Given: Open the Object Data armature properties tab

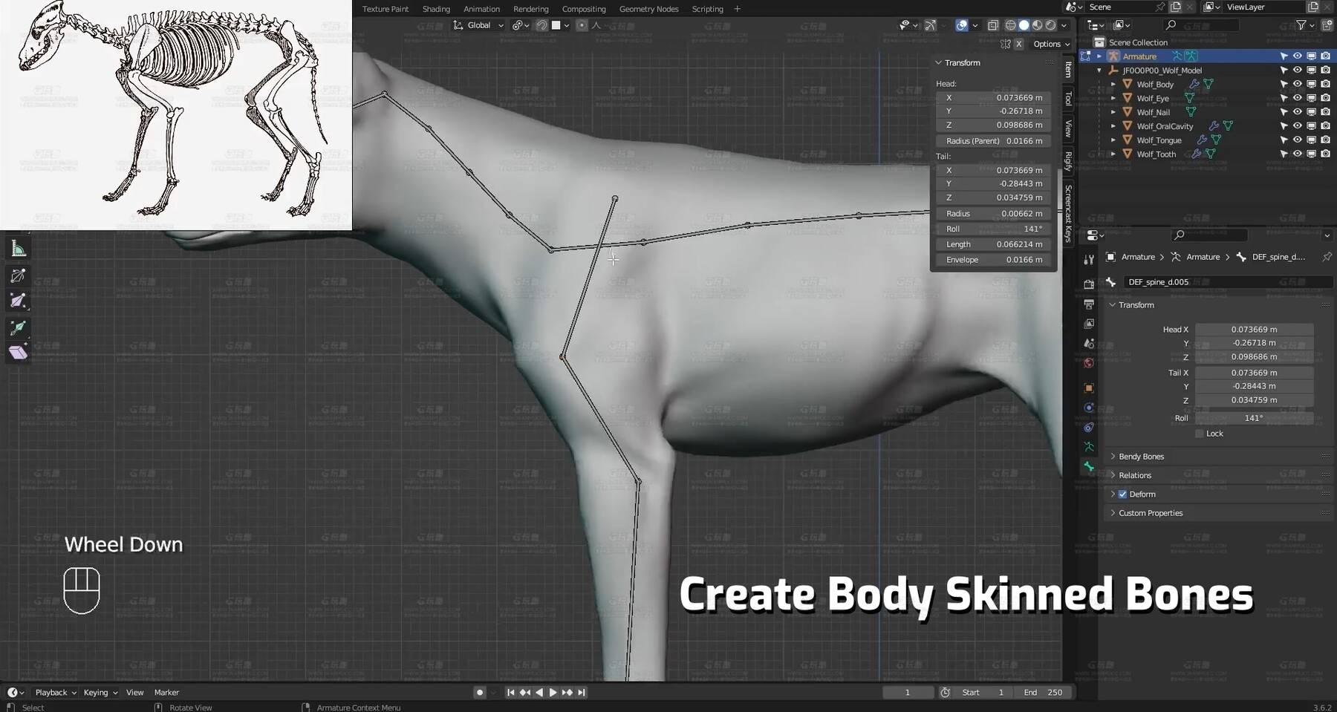Looking at the screenshot, I should [x=1089, y=447].
